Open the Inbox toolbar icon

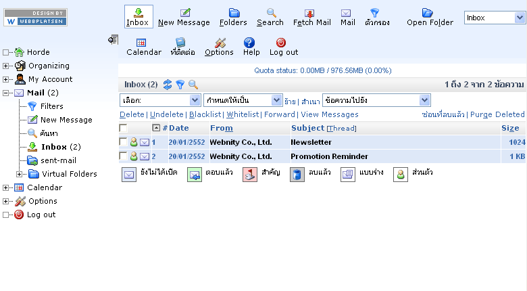139,13
